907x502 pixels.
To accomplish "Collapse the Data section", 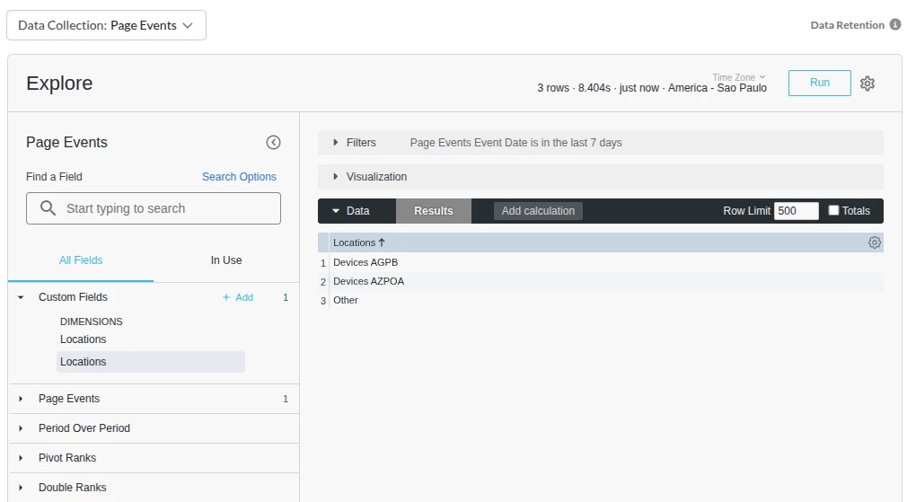I will pyautogui.click(x=336, y=211).
